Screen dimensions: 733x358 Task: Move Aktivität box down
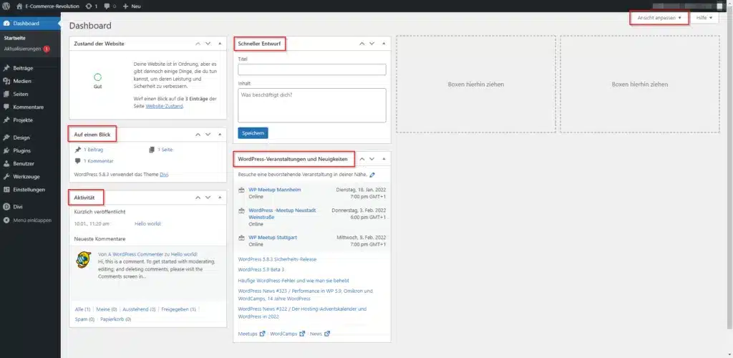click(208, 198)
